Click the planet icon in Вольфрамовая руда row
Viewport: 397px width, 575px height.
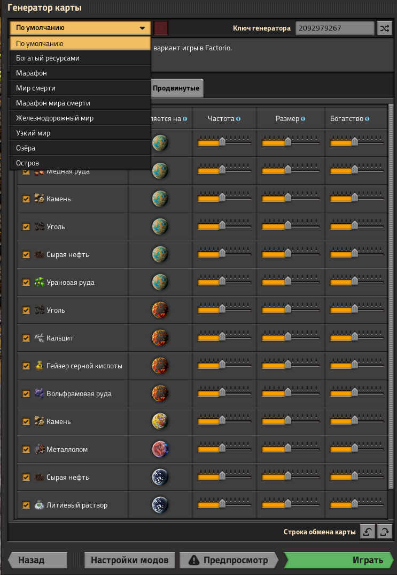pyautogui.click(x=160, y=394)
